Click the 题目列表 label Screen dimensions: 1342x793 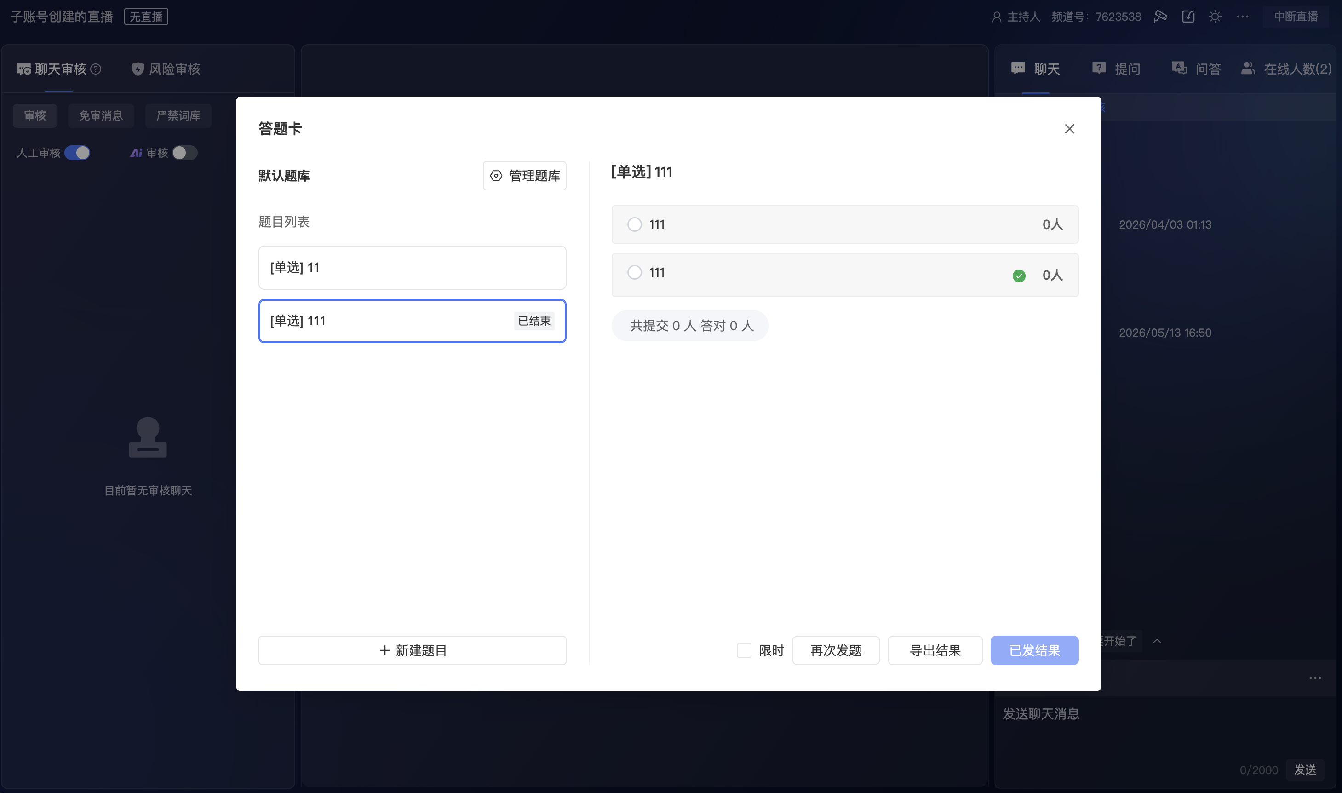pos(284,222)
